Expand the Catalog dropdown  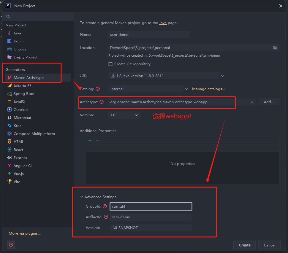[186, 89]
